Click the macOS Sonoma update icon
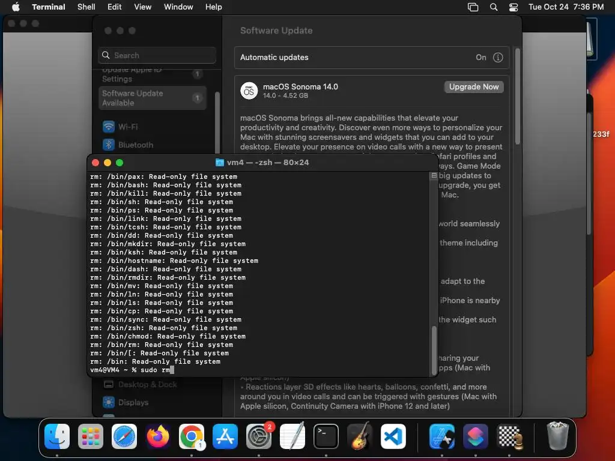The width and height of the screenshot is (615, 461). 249,91
